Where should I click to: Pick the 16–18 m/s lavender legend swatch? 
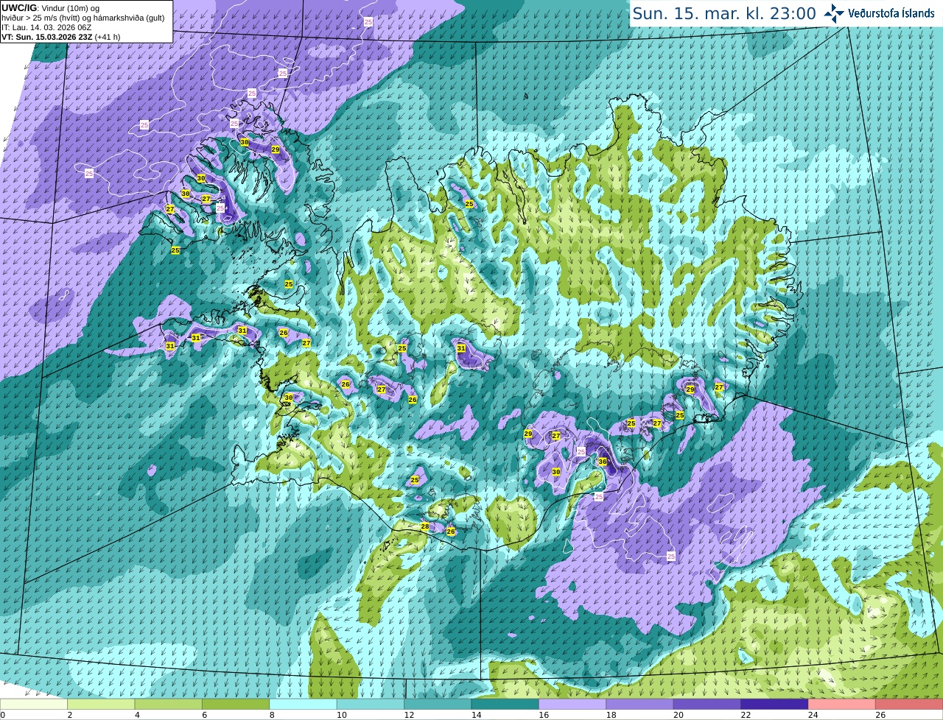[572, 705]
